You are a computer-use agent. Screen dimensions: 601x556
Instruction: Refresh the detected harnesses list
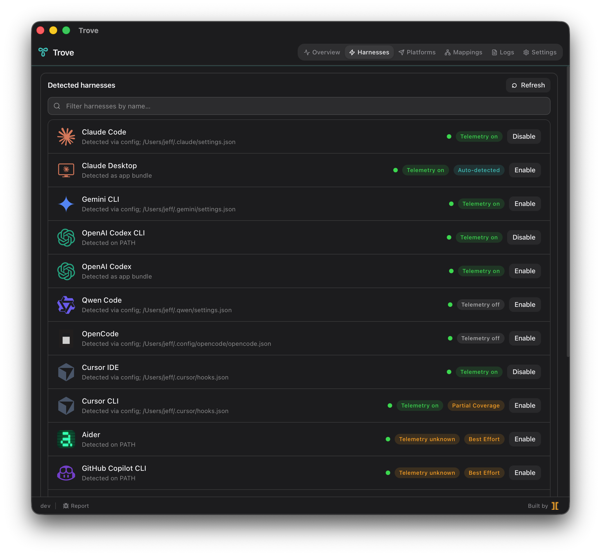[x=528, y=85]
